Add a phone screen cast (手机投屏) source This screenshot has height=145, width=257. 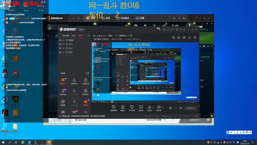tap(132, 108)
